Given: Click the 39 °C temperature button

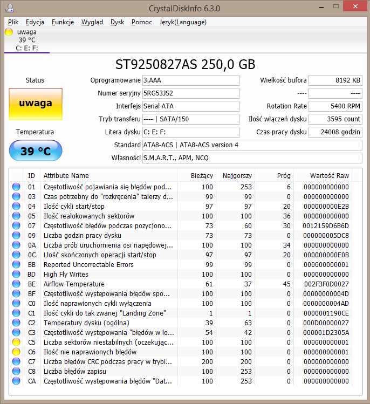Looking at the screenshot, I should [x=36, y=152].
